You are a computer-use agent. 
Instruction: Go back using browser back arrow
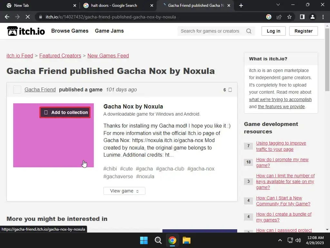7,17
